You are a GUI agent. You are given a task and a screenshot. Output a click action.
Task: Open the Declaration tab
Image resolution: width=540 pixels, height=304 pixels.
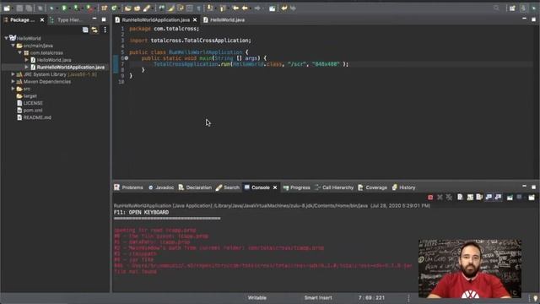[195, 187]
